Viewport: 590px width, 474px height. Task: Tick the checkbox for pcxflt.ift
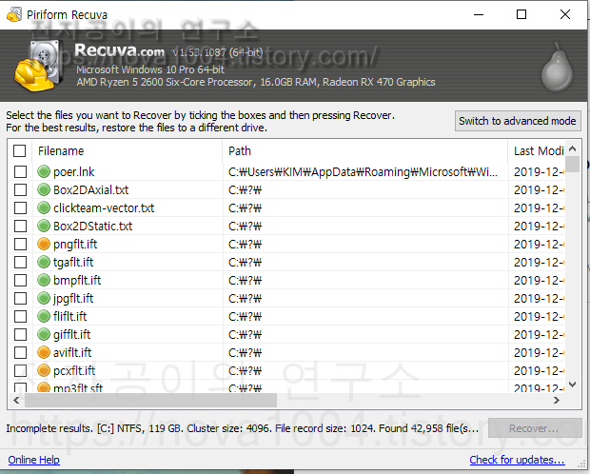tap(20, 370)
